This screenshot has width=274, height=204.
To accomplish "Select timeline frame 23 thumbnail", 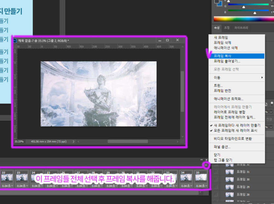I will tap(22, 177).
